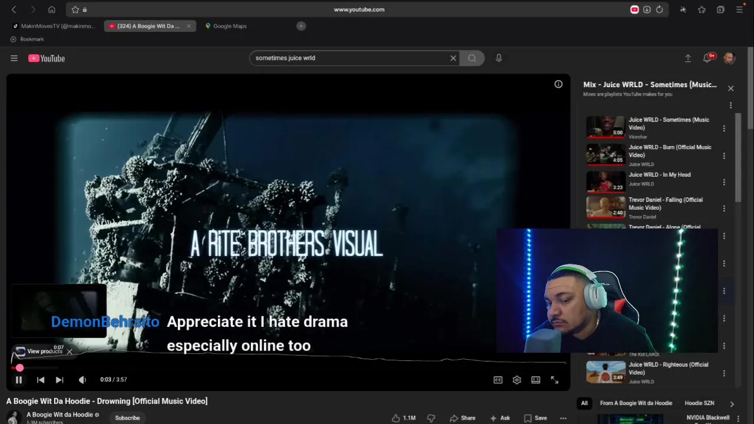Image resolution: width=754 pixels, height=424 pixels.
Task: Play Juice WRLD - Burn thumbnail
Action: point(606,154)
